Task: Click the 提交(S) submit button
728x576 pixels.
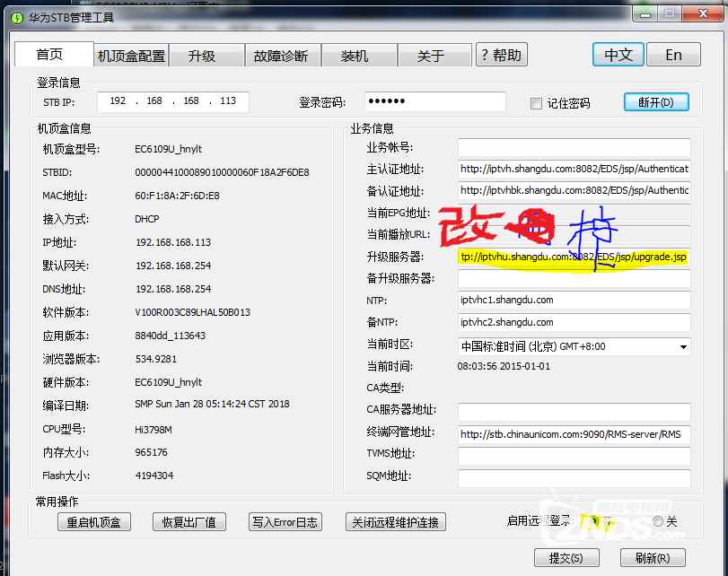Action: coord(566,558)
